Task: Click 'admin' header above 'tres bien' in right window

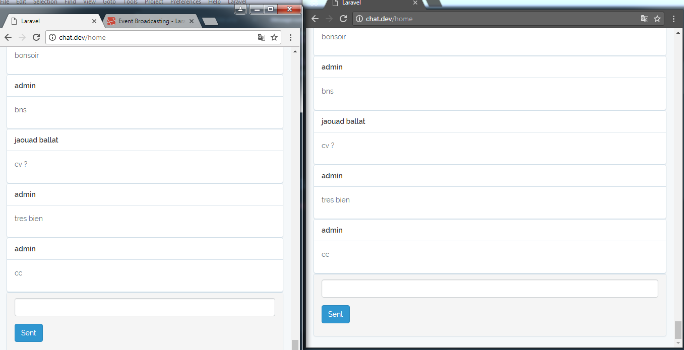Action: (332, 176)
